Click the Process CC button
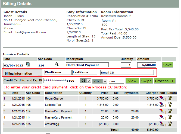Image resolution: width=181 pixels, height=134 pixels. click(165, 81)
